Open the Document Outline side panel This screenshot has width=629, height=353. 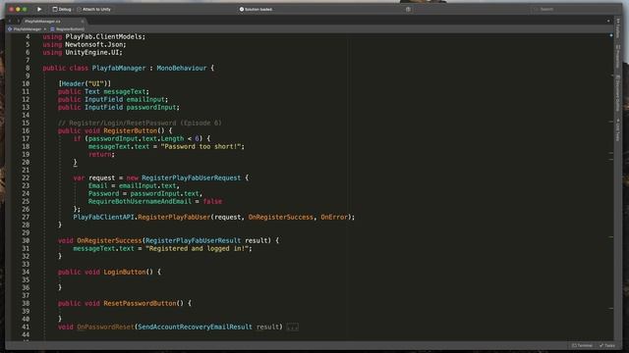click(x=618, y=94)
